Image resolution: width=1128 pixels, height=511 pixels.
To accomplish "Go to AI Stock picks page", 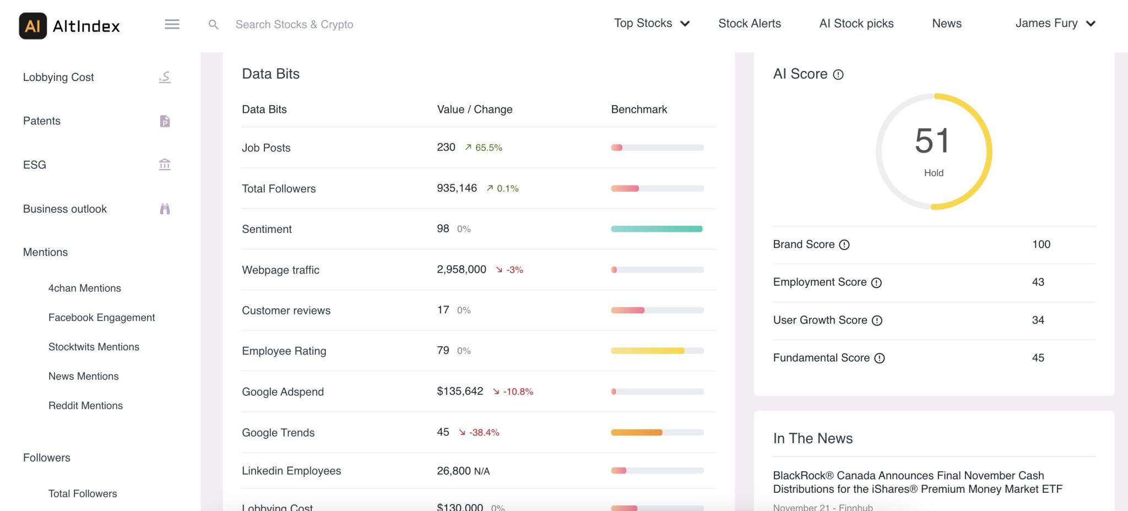I will click(856, 23).
